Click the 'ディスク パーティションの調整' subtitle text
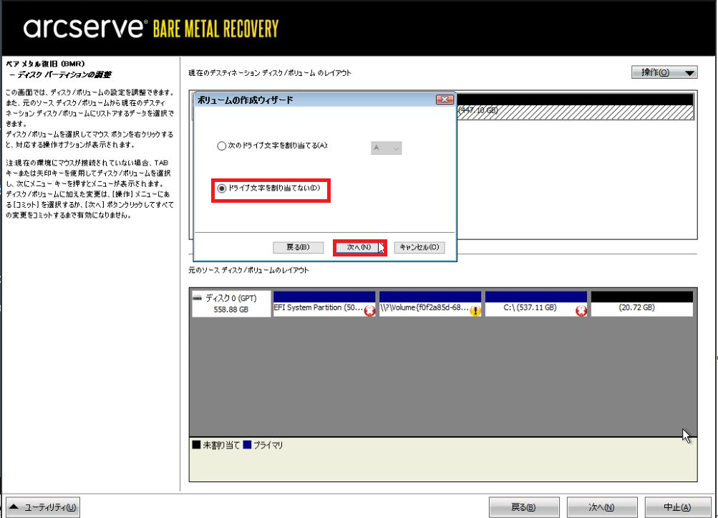Screen dimensions: 718x518 click(x=64, y=75)
